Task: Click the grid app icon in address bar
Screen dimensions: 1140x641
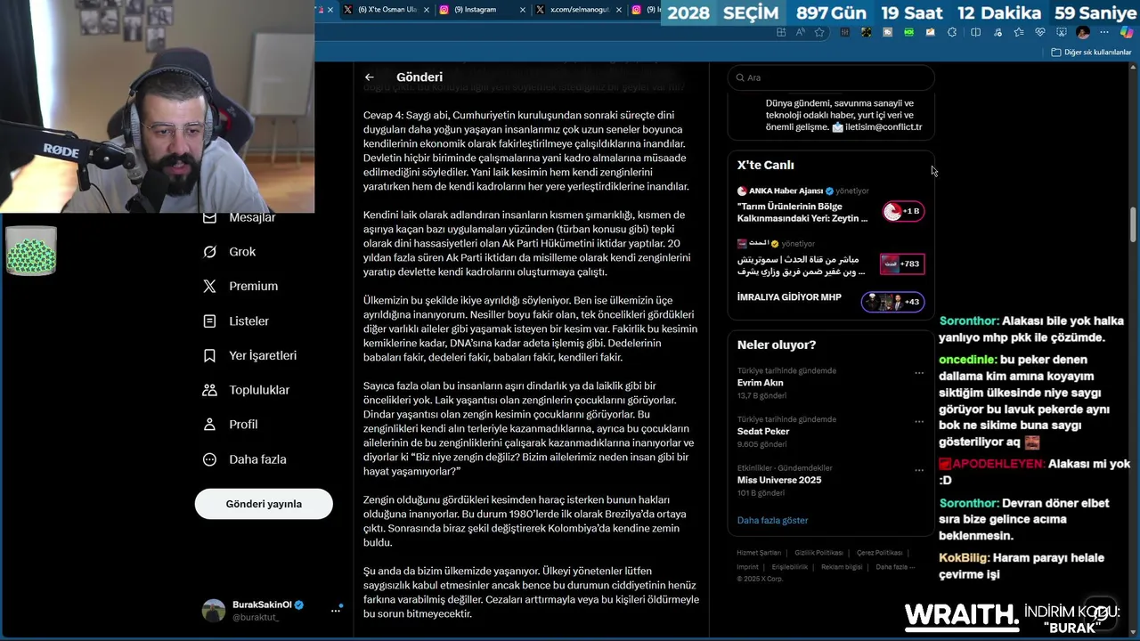Action: 781,32
